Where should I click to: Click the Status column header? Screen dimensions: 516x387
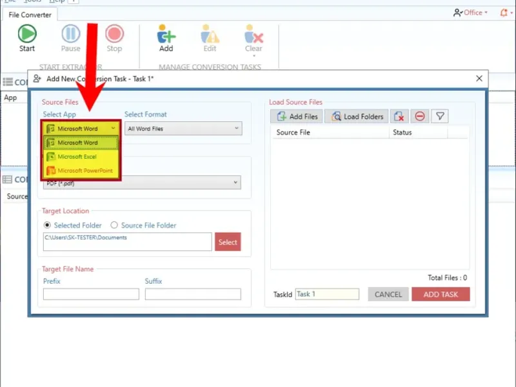[418, 132]
